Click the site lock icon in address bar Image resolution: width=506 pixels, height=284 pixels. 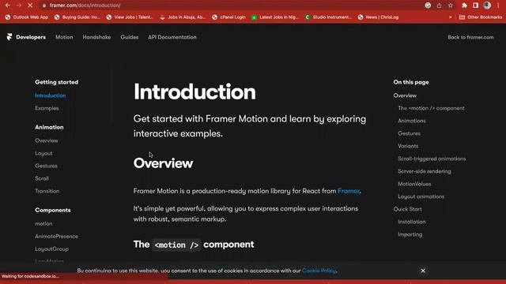(x=44, y=6)
